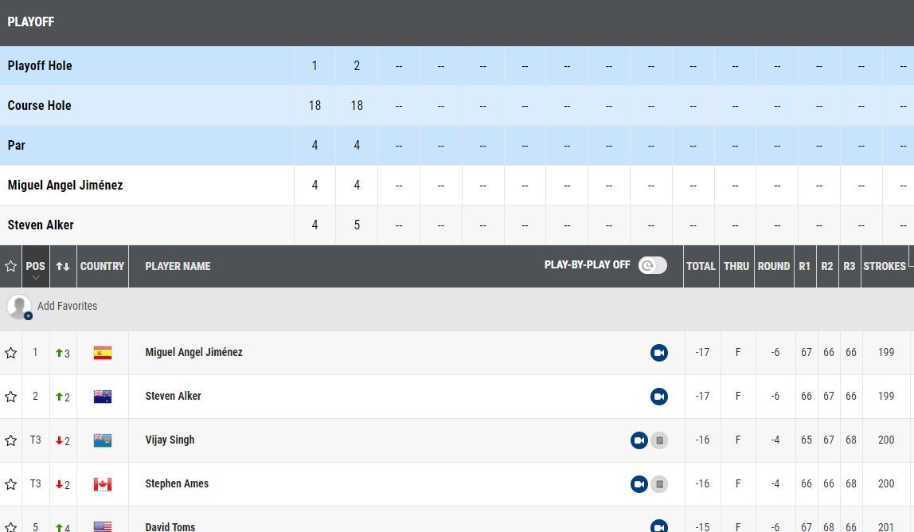Open video highlights for Steven Alker
914x532 pixels.
(658, 397)
